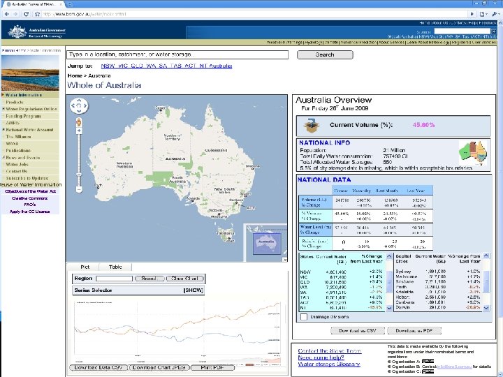Click Download Data CSV button
503x377 pixels.
pos(99,367)
